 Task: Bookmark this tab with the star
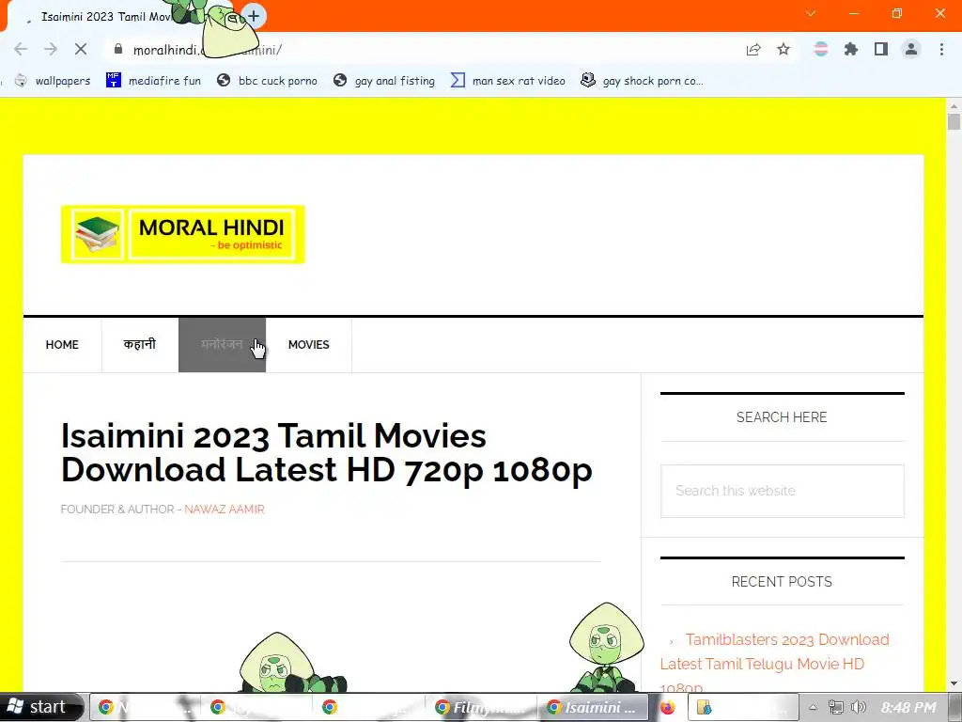click(784, 49)
